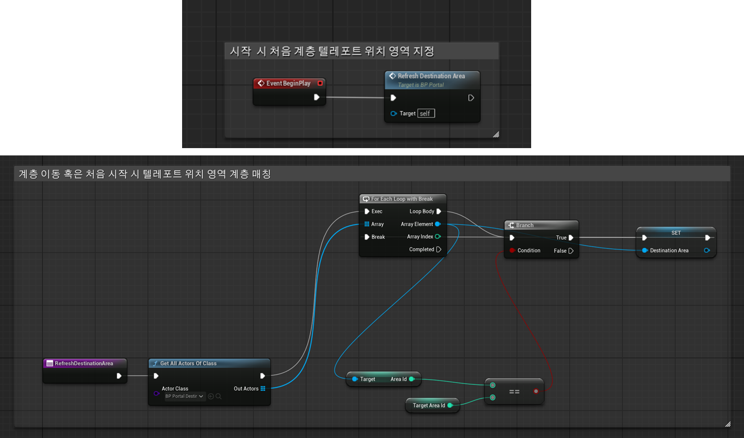
Task: Click the top input pin of == node
Action: [x=493, y=385]
